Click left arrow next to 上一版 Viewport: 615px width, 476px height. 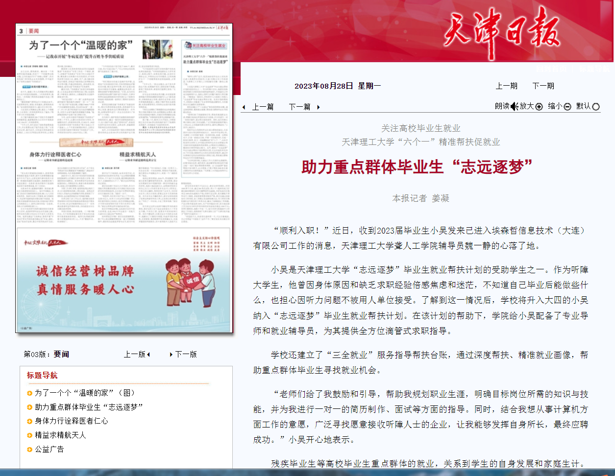point(148,355)
